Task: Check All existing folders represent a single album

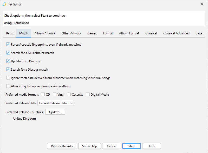Action: [8, 86]
